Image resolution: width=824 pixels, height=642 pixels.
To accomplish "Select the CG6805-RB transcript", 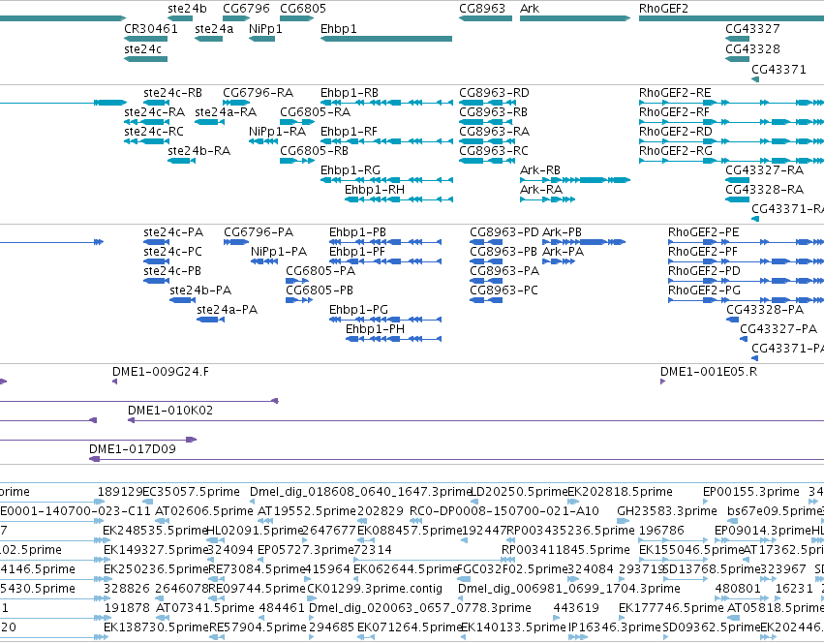I will pyautogui.click(x=297, y=161).
